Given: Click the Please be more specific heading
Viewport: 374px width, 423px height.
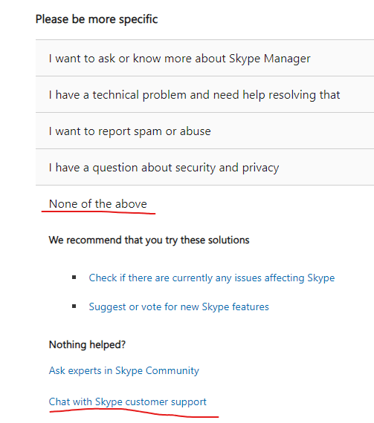Looking at the screenshot, I should point(97,19).
